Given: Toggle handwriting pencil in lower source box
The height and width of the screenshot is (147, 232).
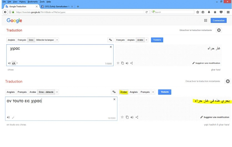Looking at the screenshot, I should (x=13, y=117).
